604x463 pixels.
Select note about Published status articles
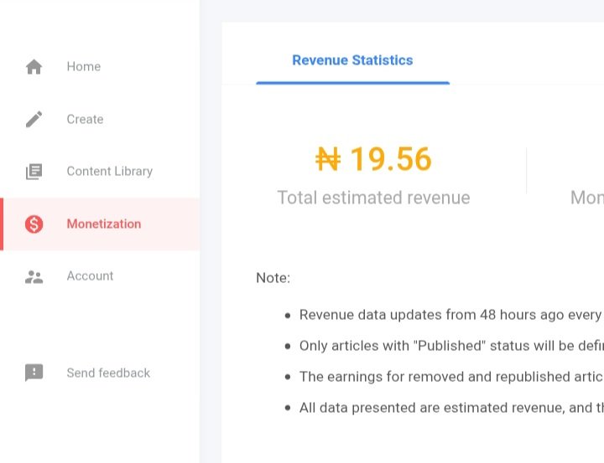tap(450, 346)
